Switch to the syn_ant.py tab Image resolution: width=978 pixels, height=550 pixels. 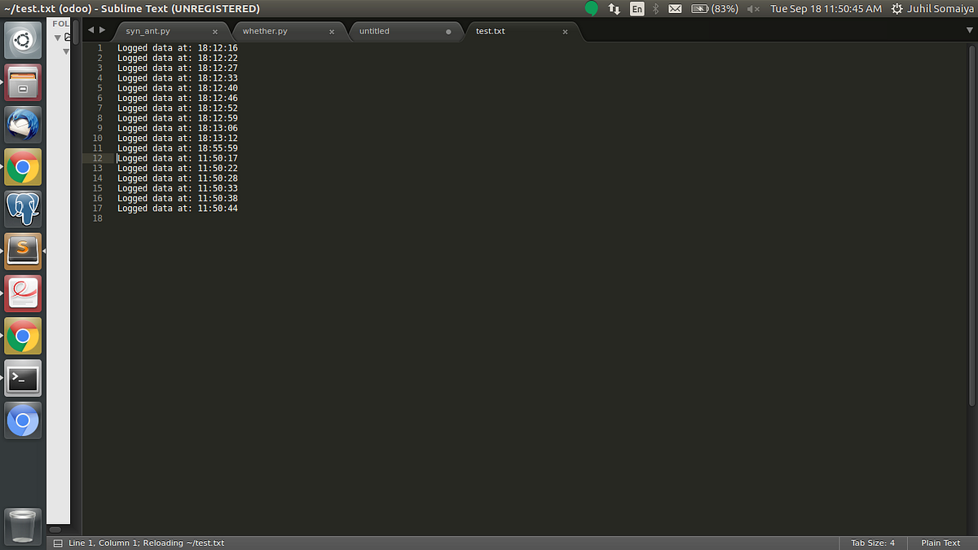pyautogui.click(x=148, y=31)
